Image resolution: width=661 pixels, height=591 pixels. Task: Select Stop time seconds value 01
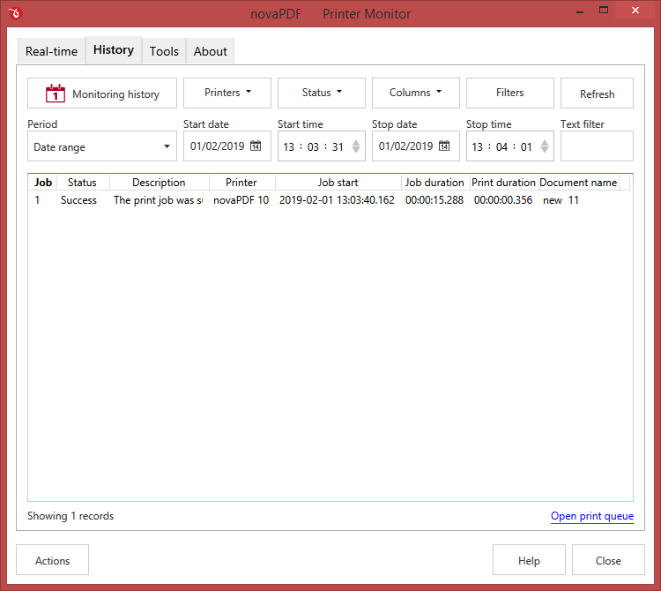click(526, 146)
